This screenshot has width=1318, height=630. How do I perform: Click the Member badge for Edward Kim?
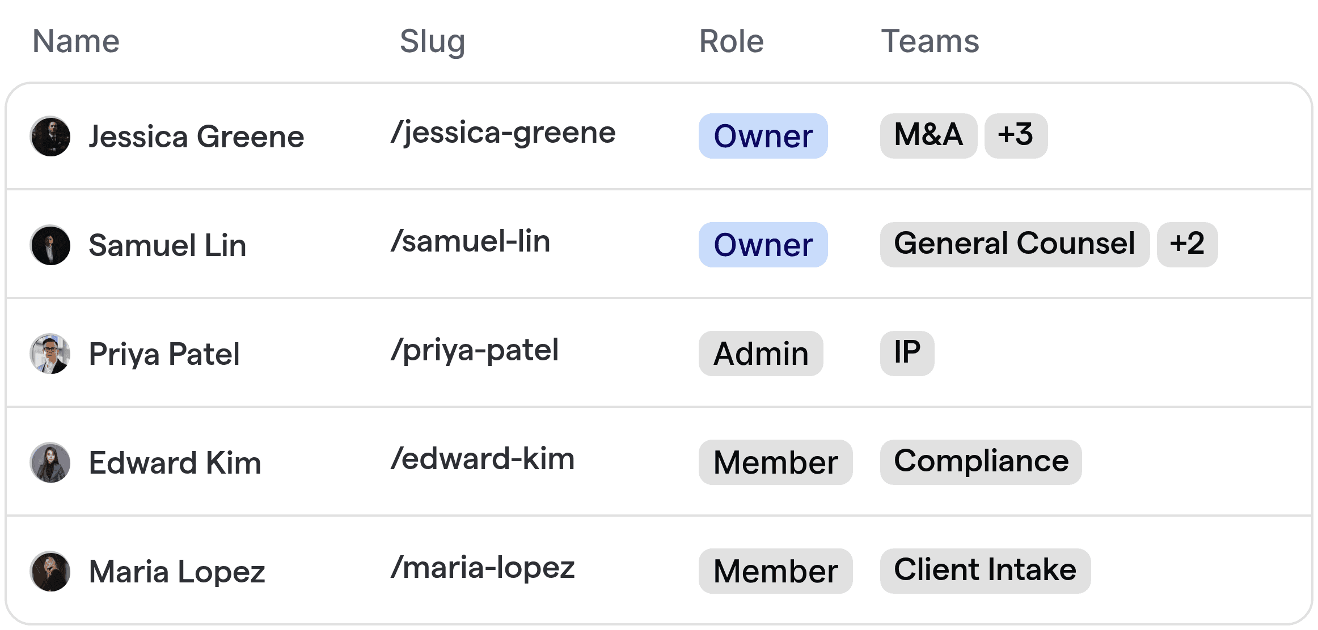775,462
